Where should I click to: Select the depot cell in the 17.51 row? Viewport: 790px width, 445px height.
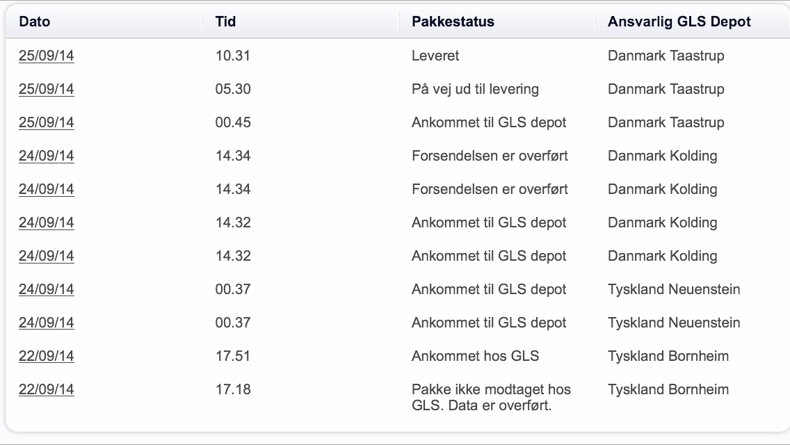[668, 357]
